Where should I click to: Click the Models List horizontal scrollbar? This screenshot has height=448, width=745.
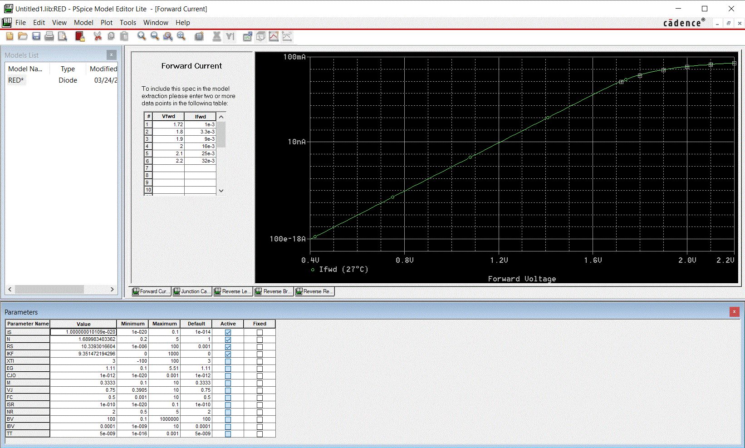click(49, 289)
